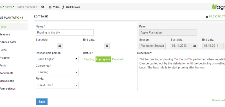The width and height of the screenshot is (225, 107).
Task: Expand the Fields dropdown showing Field 316/2
Action: point(57,85)
